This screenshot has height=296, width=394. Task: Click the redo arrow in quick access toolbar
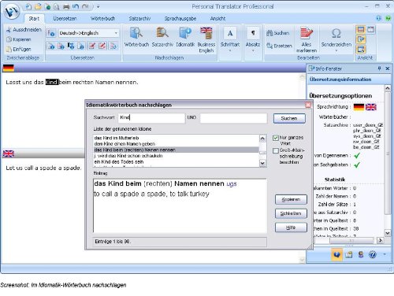85,6
